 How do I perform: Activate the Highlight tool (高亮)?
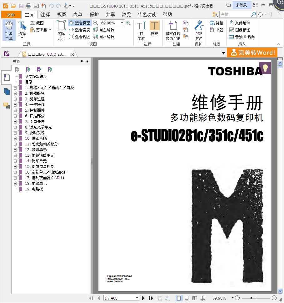[154, 28]
